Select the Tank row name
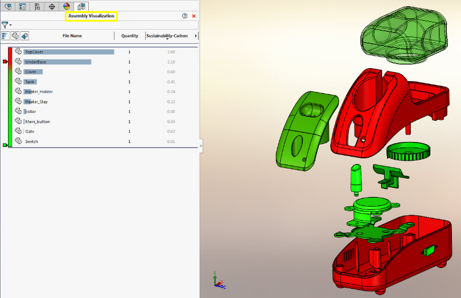 pyautogui.click(x=30, y=82)
